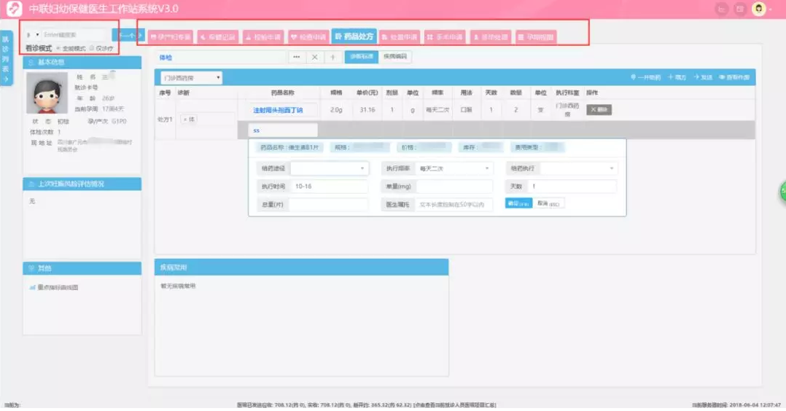Open the 给药途径 dropdown
This screenshot has height=411, width=786.
point(330,168)
